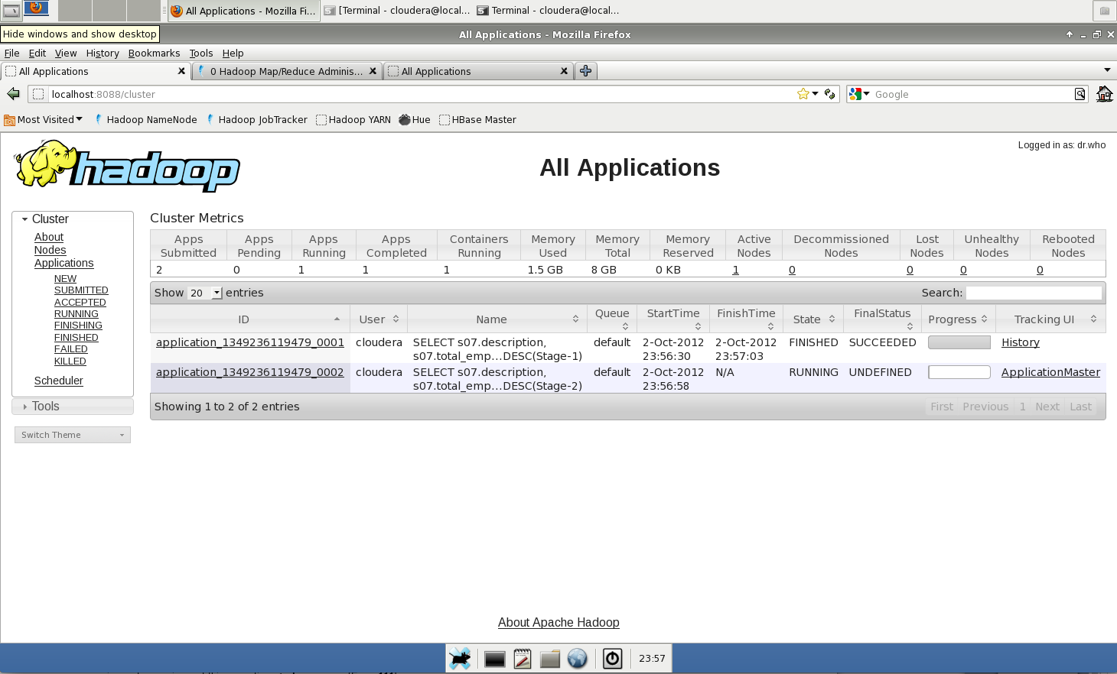The image size is (1117, 674).
Task: Switch to the Hadoop Map/Reduce Administration tab
Action: [x=286, y=71]
